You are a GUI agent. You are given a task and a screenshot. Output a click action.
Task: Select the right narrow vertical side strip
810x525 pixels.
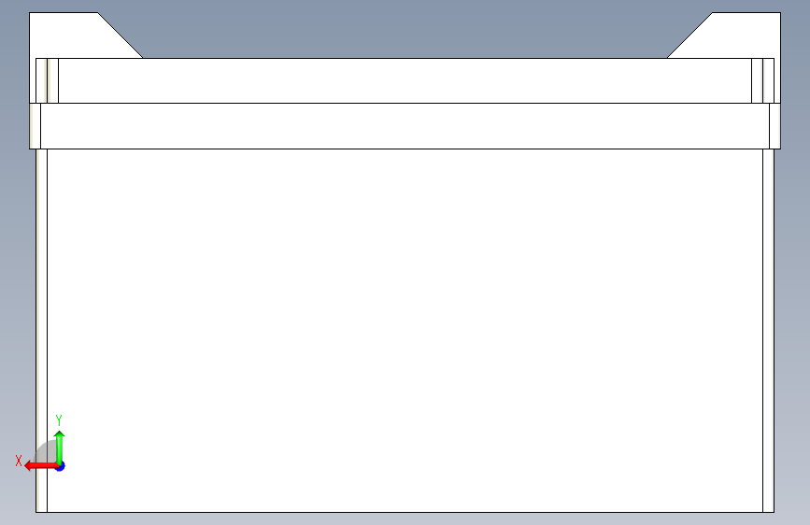tap(768, 331)
